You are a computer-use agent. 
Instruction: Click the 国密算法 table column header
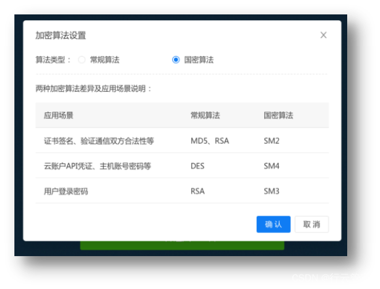pyautogui.click(x=278, y=115)
